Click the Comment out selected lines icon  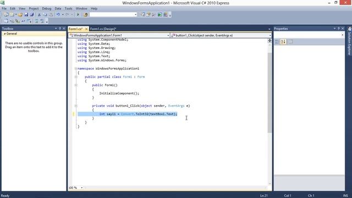click(x=36, y=21)
